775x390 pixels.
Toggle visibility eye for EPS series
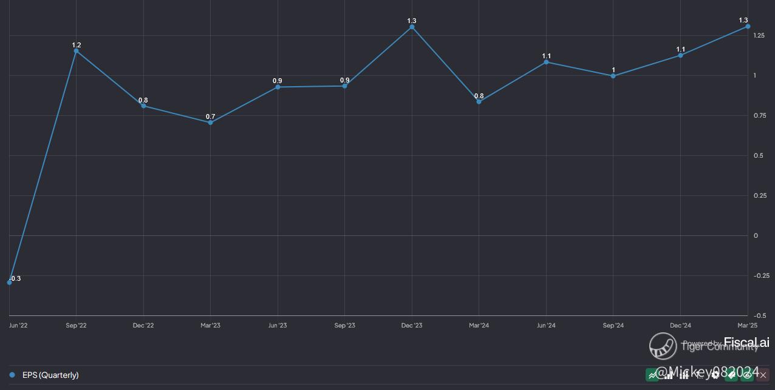click(747, 375)
